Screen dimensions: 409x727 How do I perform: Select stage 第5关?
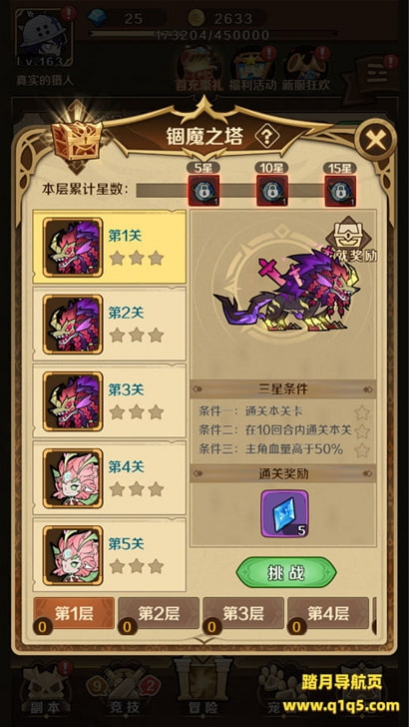[x=110, y=554]
